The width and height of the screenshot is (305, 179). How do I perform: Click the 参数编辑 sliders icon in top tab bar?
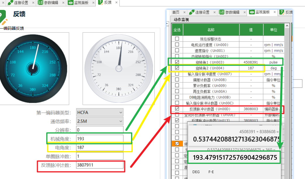pyautogui.click(x=40, y=3)
